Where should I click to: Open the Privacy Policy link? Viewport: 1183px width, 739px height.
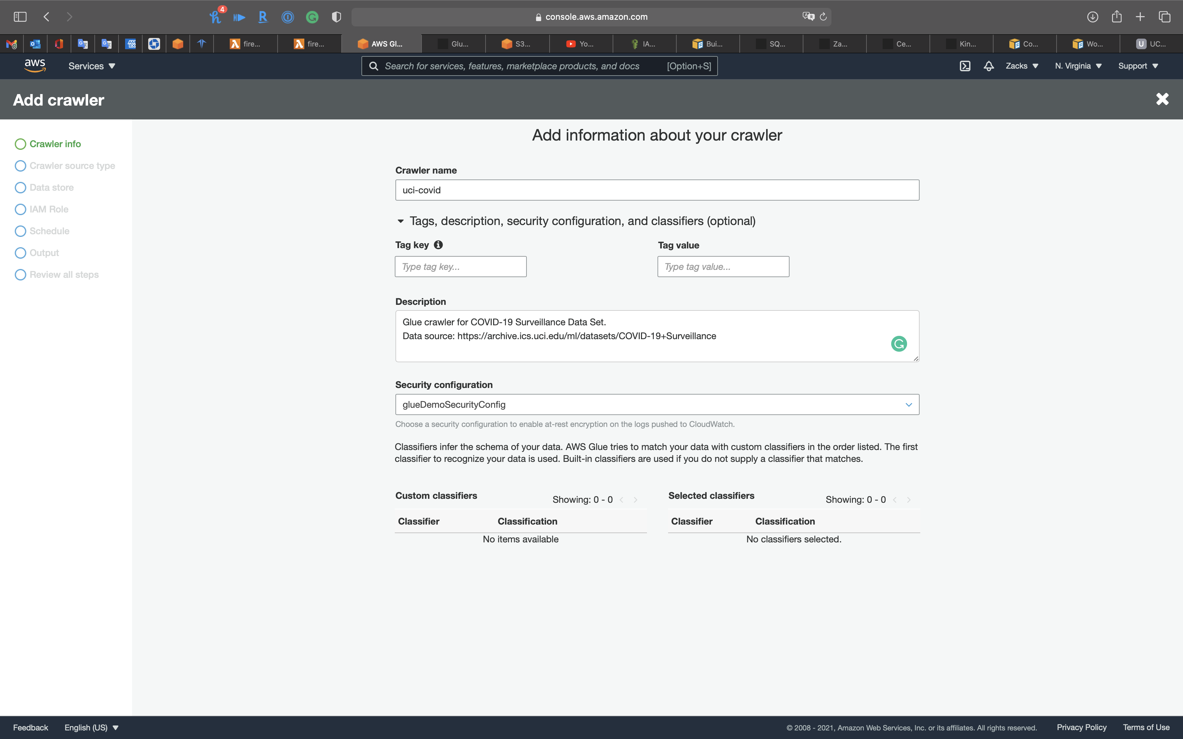click(1081, 727)
